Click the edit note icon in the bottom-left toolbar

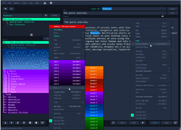point(30,123)
